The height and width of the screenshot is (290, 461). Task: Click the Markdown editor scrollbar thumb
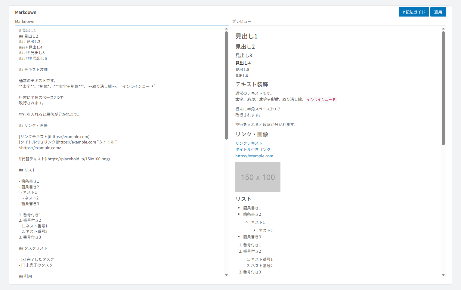(227, 85)
